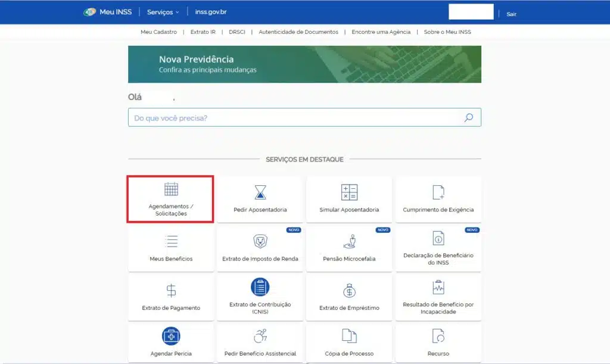Click the white user name box in header
The image size is (610, 364).
[x=471, y=12]
